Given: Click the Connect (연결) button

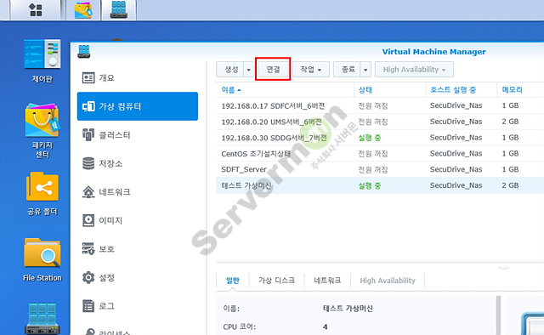Looking at the screenshot, I should tap(273, 70).
